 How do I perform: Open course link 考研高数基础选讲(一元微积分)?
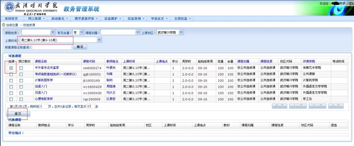coord(56,74)
